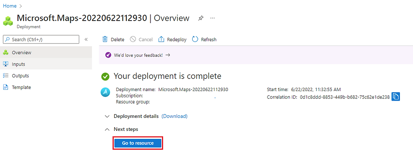Click the Delete trash icon

pos(105,39)
